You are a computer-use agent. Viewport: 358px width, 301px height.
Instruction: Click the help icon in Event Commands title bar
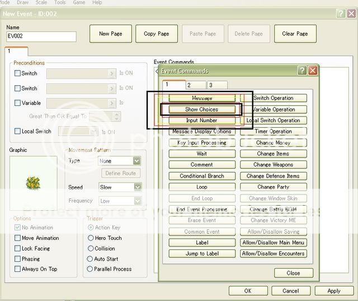[x=302, y=71]
